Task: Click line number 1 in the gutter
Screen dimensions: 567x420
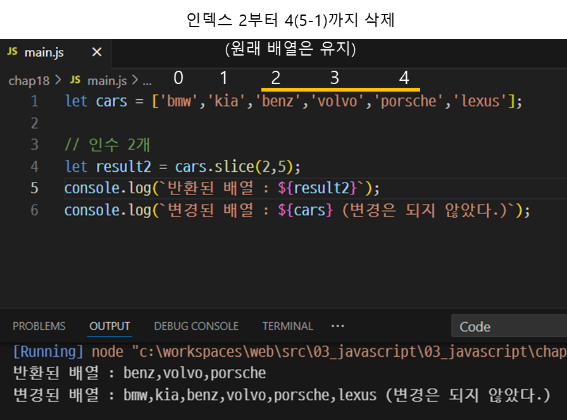Action: point(34,101)
